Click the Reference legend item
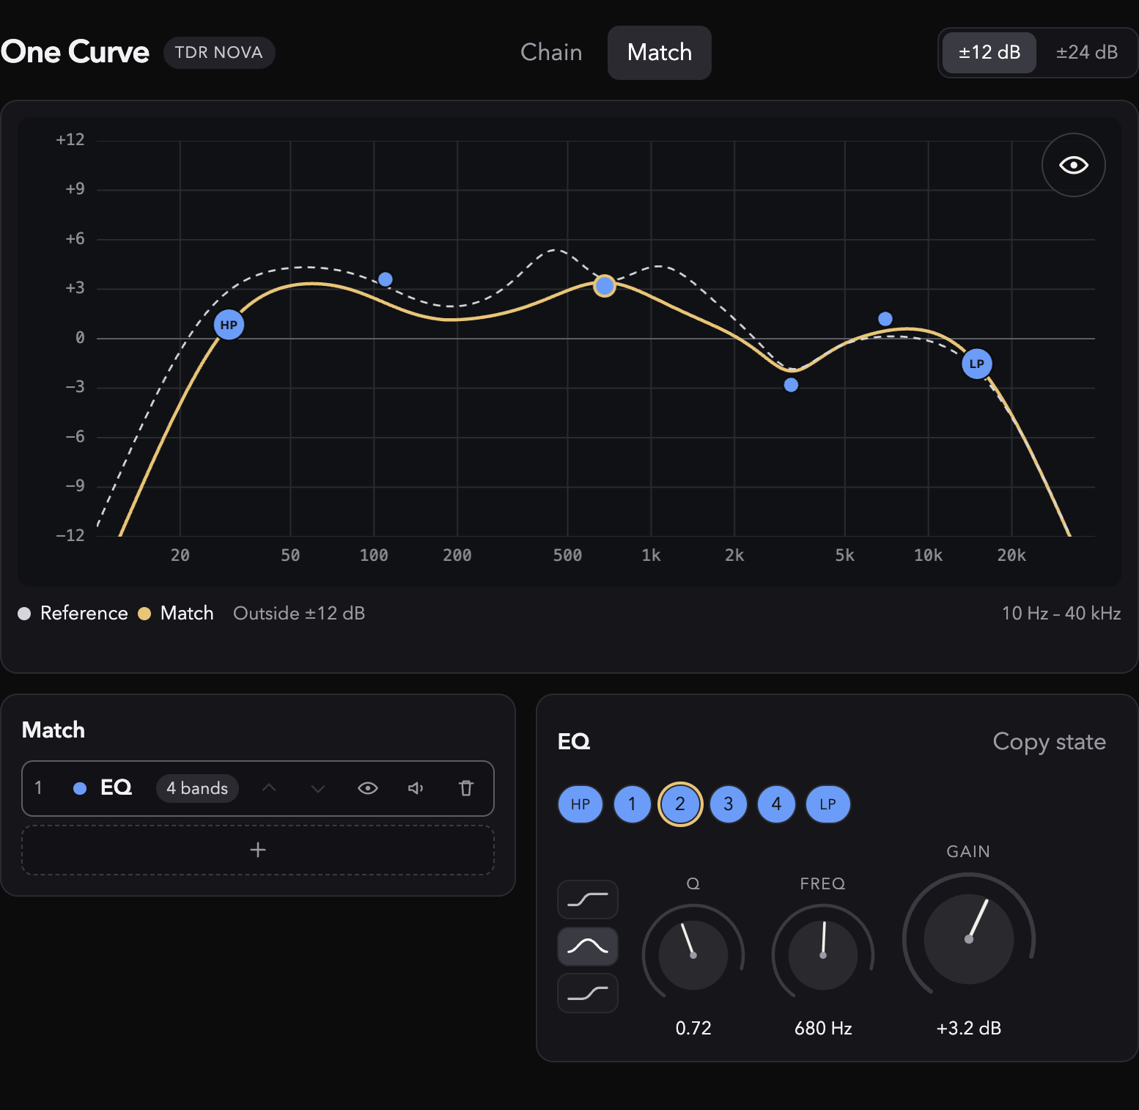 coord(73,613)
